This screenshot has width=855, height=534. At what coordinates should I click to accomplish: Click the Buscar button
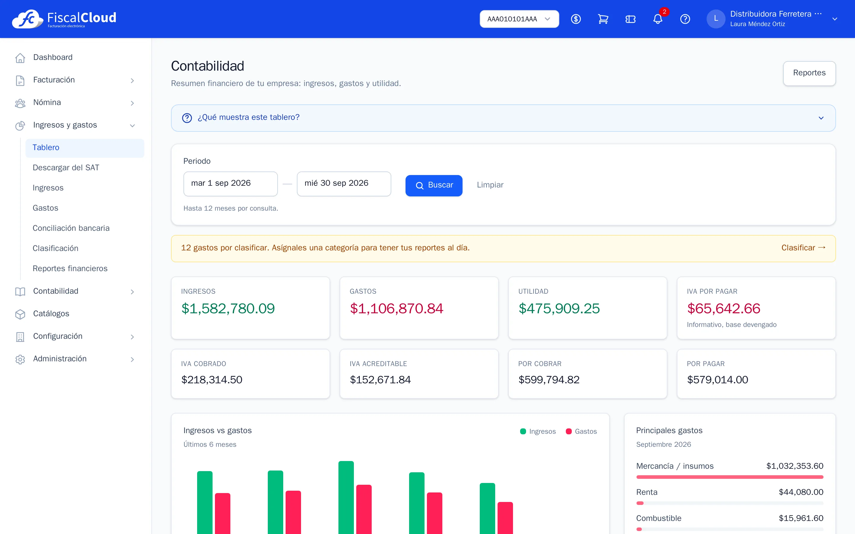(433, 185)
